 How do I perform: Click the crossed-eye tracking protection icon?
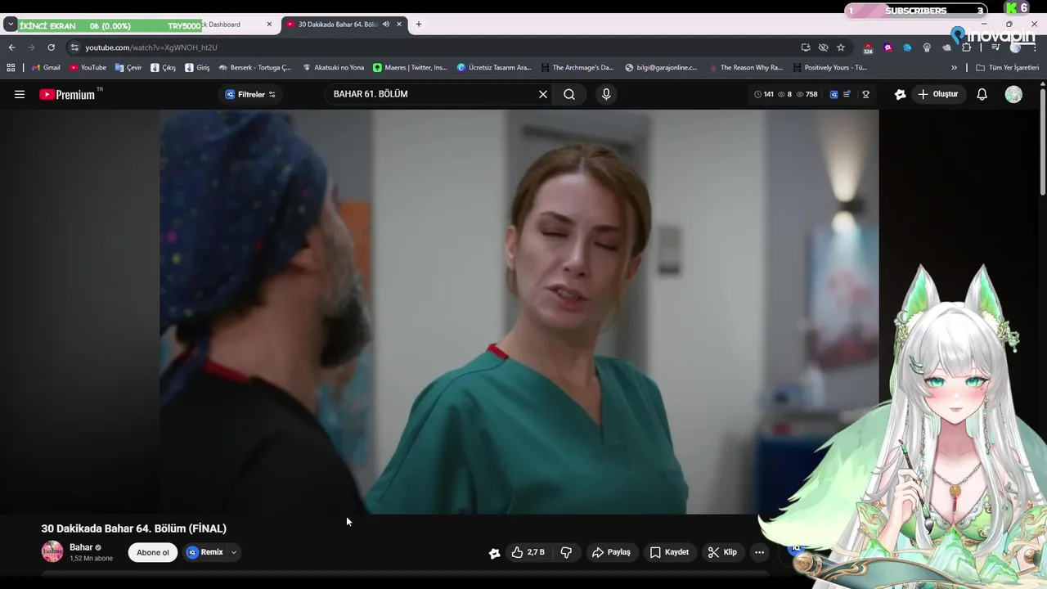(x=823, y=47)
